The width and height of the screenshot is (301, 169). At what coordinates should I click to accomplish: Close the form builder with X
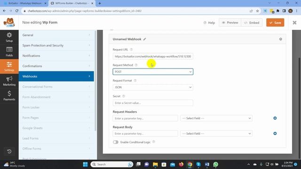pos(294,23)
